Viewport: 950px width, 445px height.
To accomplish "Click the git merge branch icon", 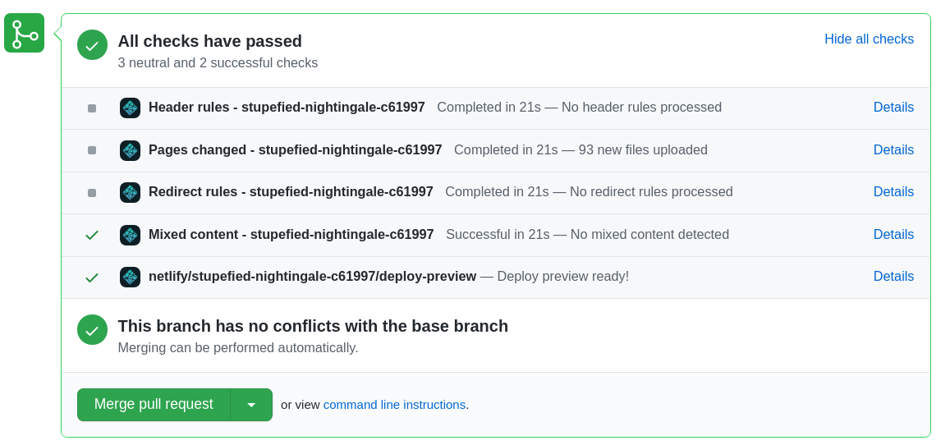I will (x=24, y=34).
